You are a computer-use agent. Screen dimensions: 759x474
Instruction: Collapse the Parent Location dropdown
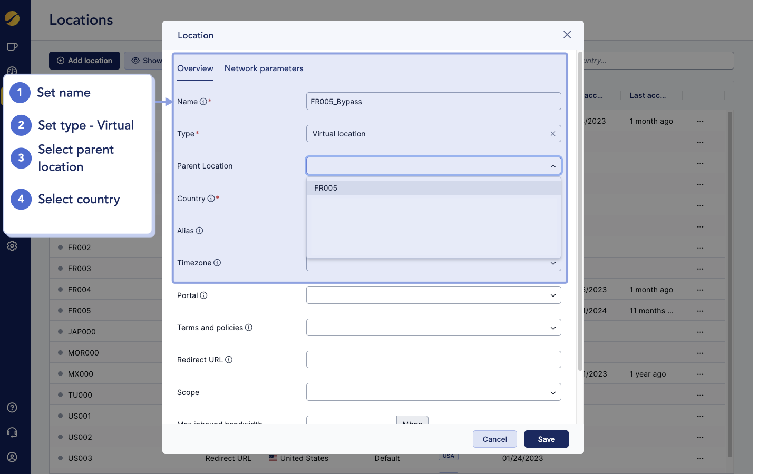553,166
